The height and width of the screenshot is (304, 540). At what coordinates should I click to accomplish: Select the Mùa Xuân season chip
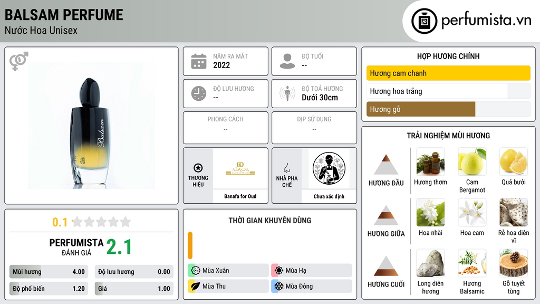pos(228,271)
